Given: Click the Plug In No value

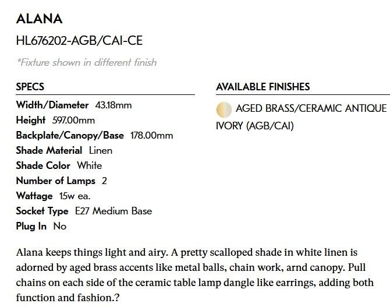Looking at the screenshot, I should [x=60, y=227].
